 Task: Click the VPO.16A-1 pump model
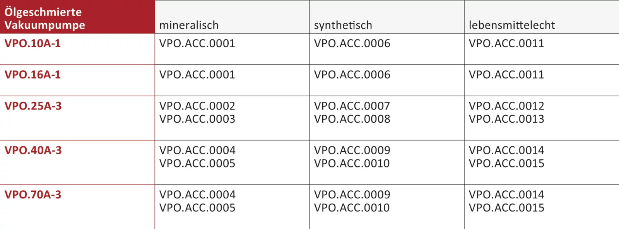(32, 75)
